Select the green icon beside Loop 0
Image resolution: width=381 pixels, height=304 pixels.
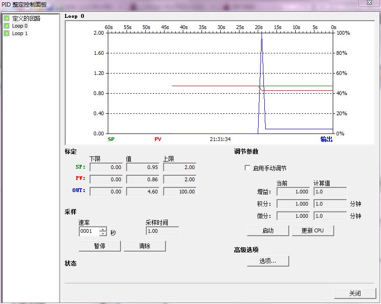(x=7, y=26)
